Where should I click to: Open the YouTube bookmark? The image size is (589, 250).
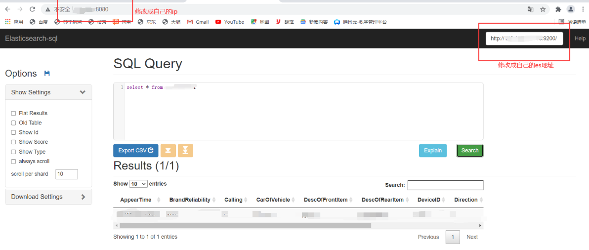coord(230,22)
